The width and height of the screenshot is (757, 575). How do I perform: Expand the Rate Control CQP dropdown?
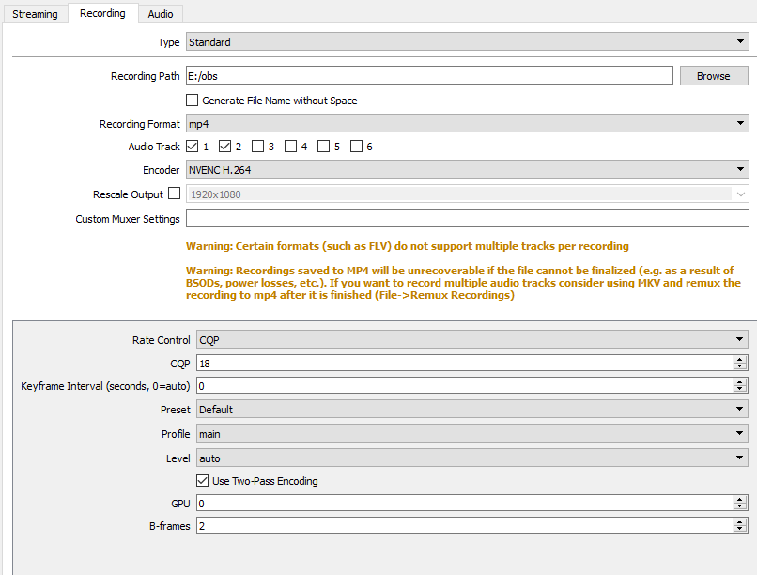pyautogui.click(x=472, y=339)
